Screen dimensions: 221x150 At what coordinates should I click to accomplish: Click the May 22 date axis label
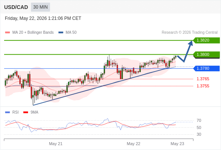click(x=133, y=144)
